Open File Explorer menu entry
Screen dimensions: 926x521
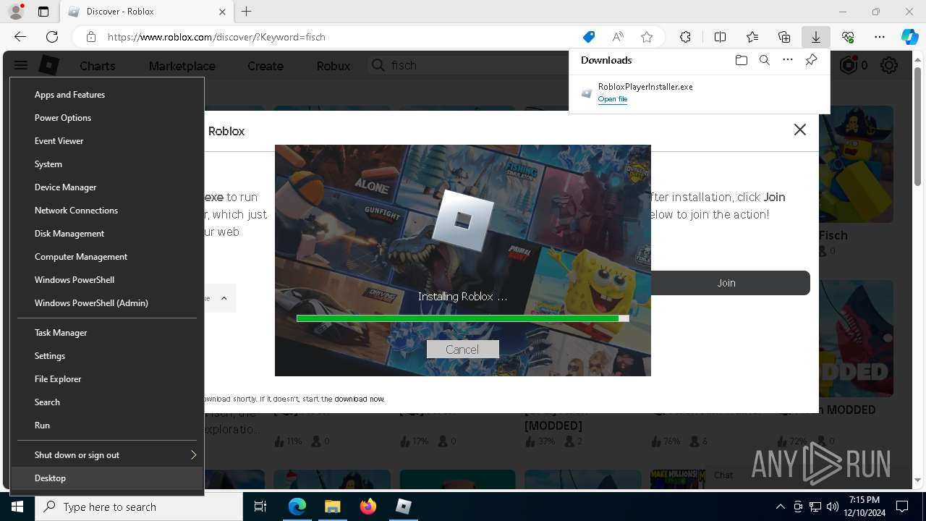[x=107, y=379]
